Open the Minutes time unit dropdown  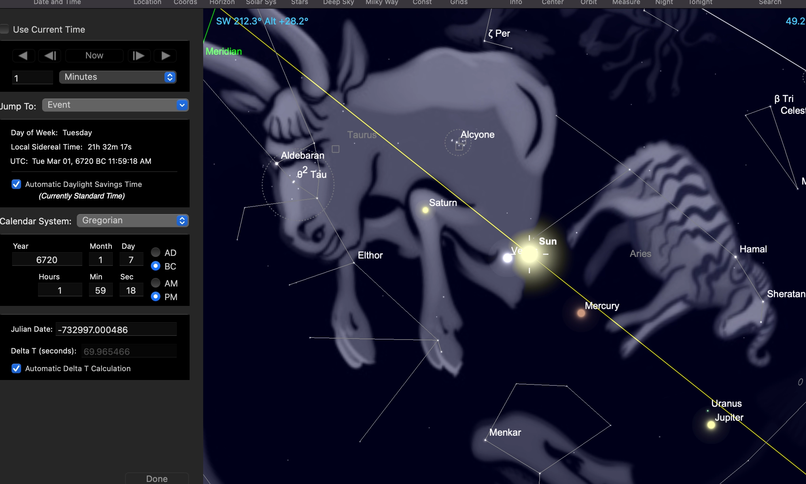pyautogui.click(x=118, y=77)
